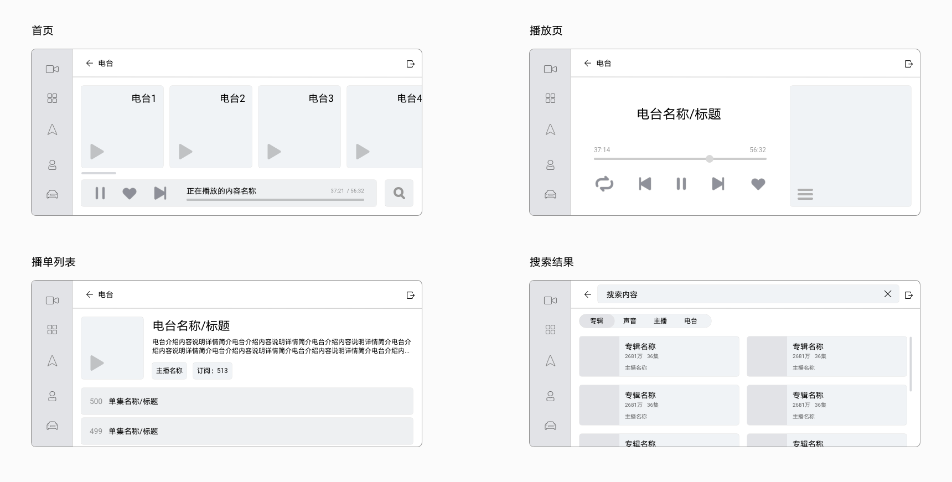Viewport: 952px width, 482px height.
Task: Select the 专辑 tab
Action: [x=597, y=321]
